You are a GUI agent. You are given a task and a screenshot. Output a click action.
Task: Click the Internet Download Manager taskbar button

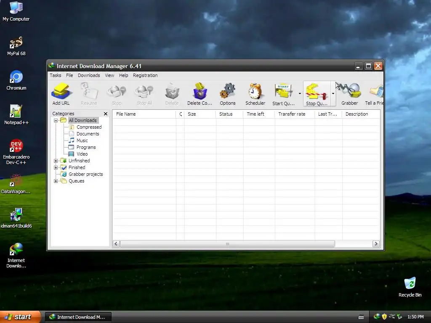tap(78, 317)
